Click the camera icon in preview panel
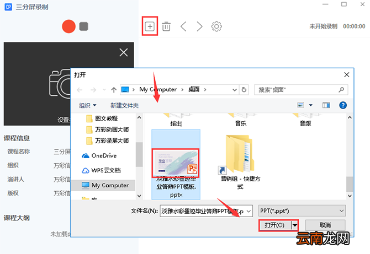Viewport: 370px width, 254px height. coord(60,84)
